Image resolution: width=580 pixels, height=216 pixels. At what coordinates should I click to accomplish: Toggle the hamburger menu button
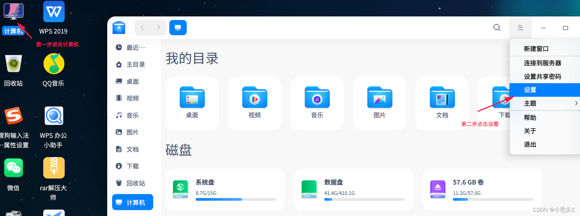(520, 28)
